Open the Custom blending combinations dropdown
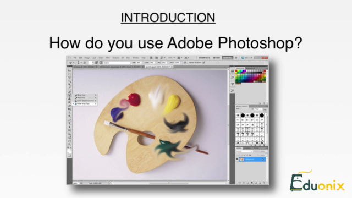352x198 pixels. pyautogui.click(x=117, y=63)
